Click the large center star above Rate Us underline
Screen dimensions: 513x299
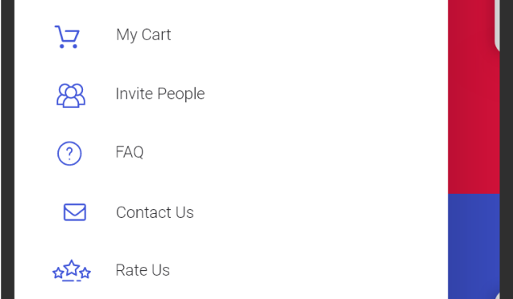point(72,268)
